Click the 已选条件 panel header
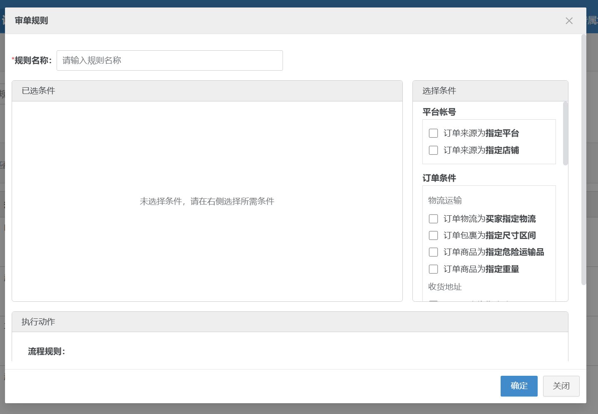The image size is (598, 414). point(37,91)
